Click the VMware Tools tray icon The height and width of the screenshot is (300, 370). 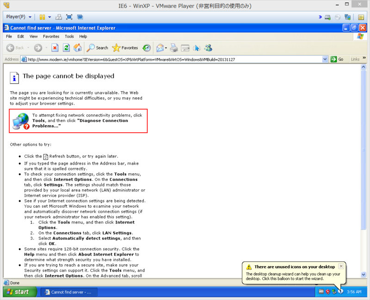point(321,292)
